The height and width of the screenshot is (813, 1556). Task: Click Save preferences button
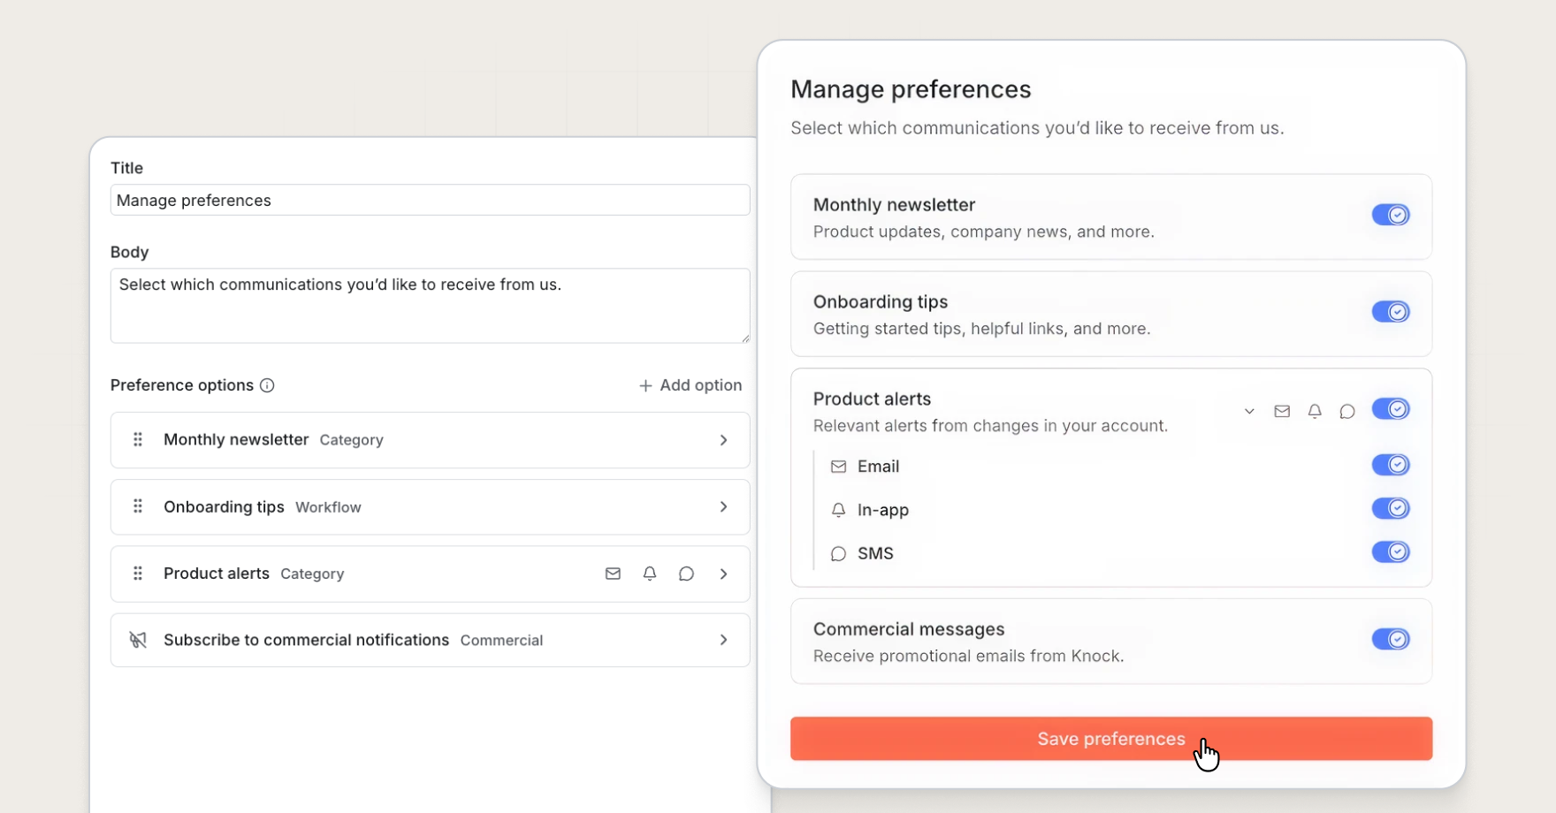coord(1111,739)
